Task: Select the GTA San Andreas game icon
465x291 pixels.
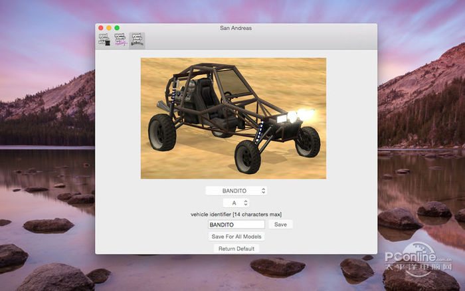Action: tap(137, 40)
